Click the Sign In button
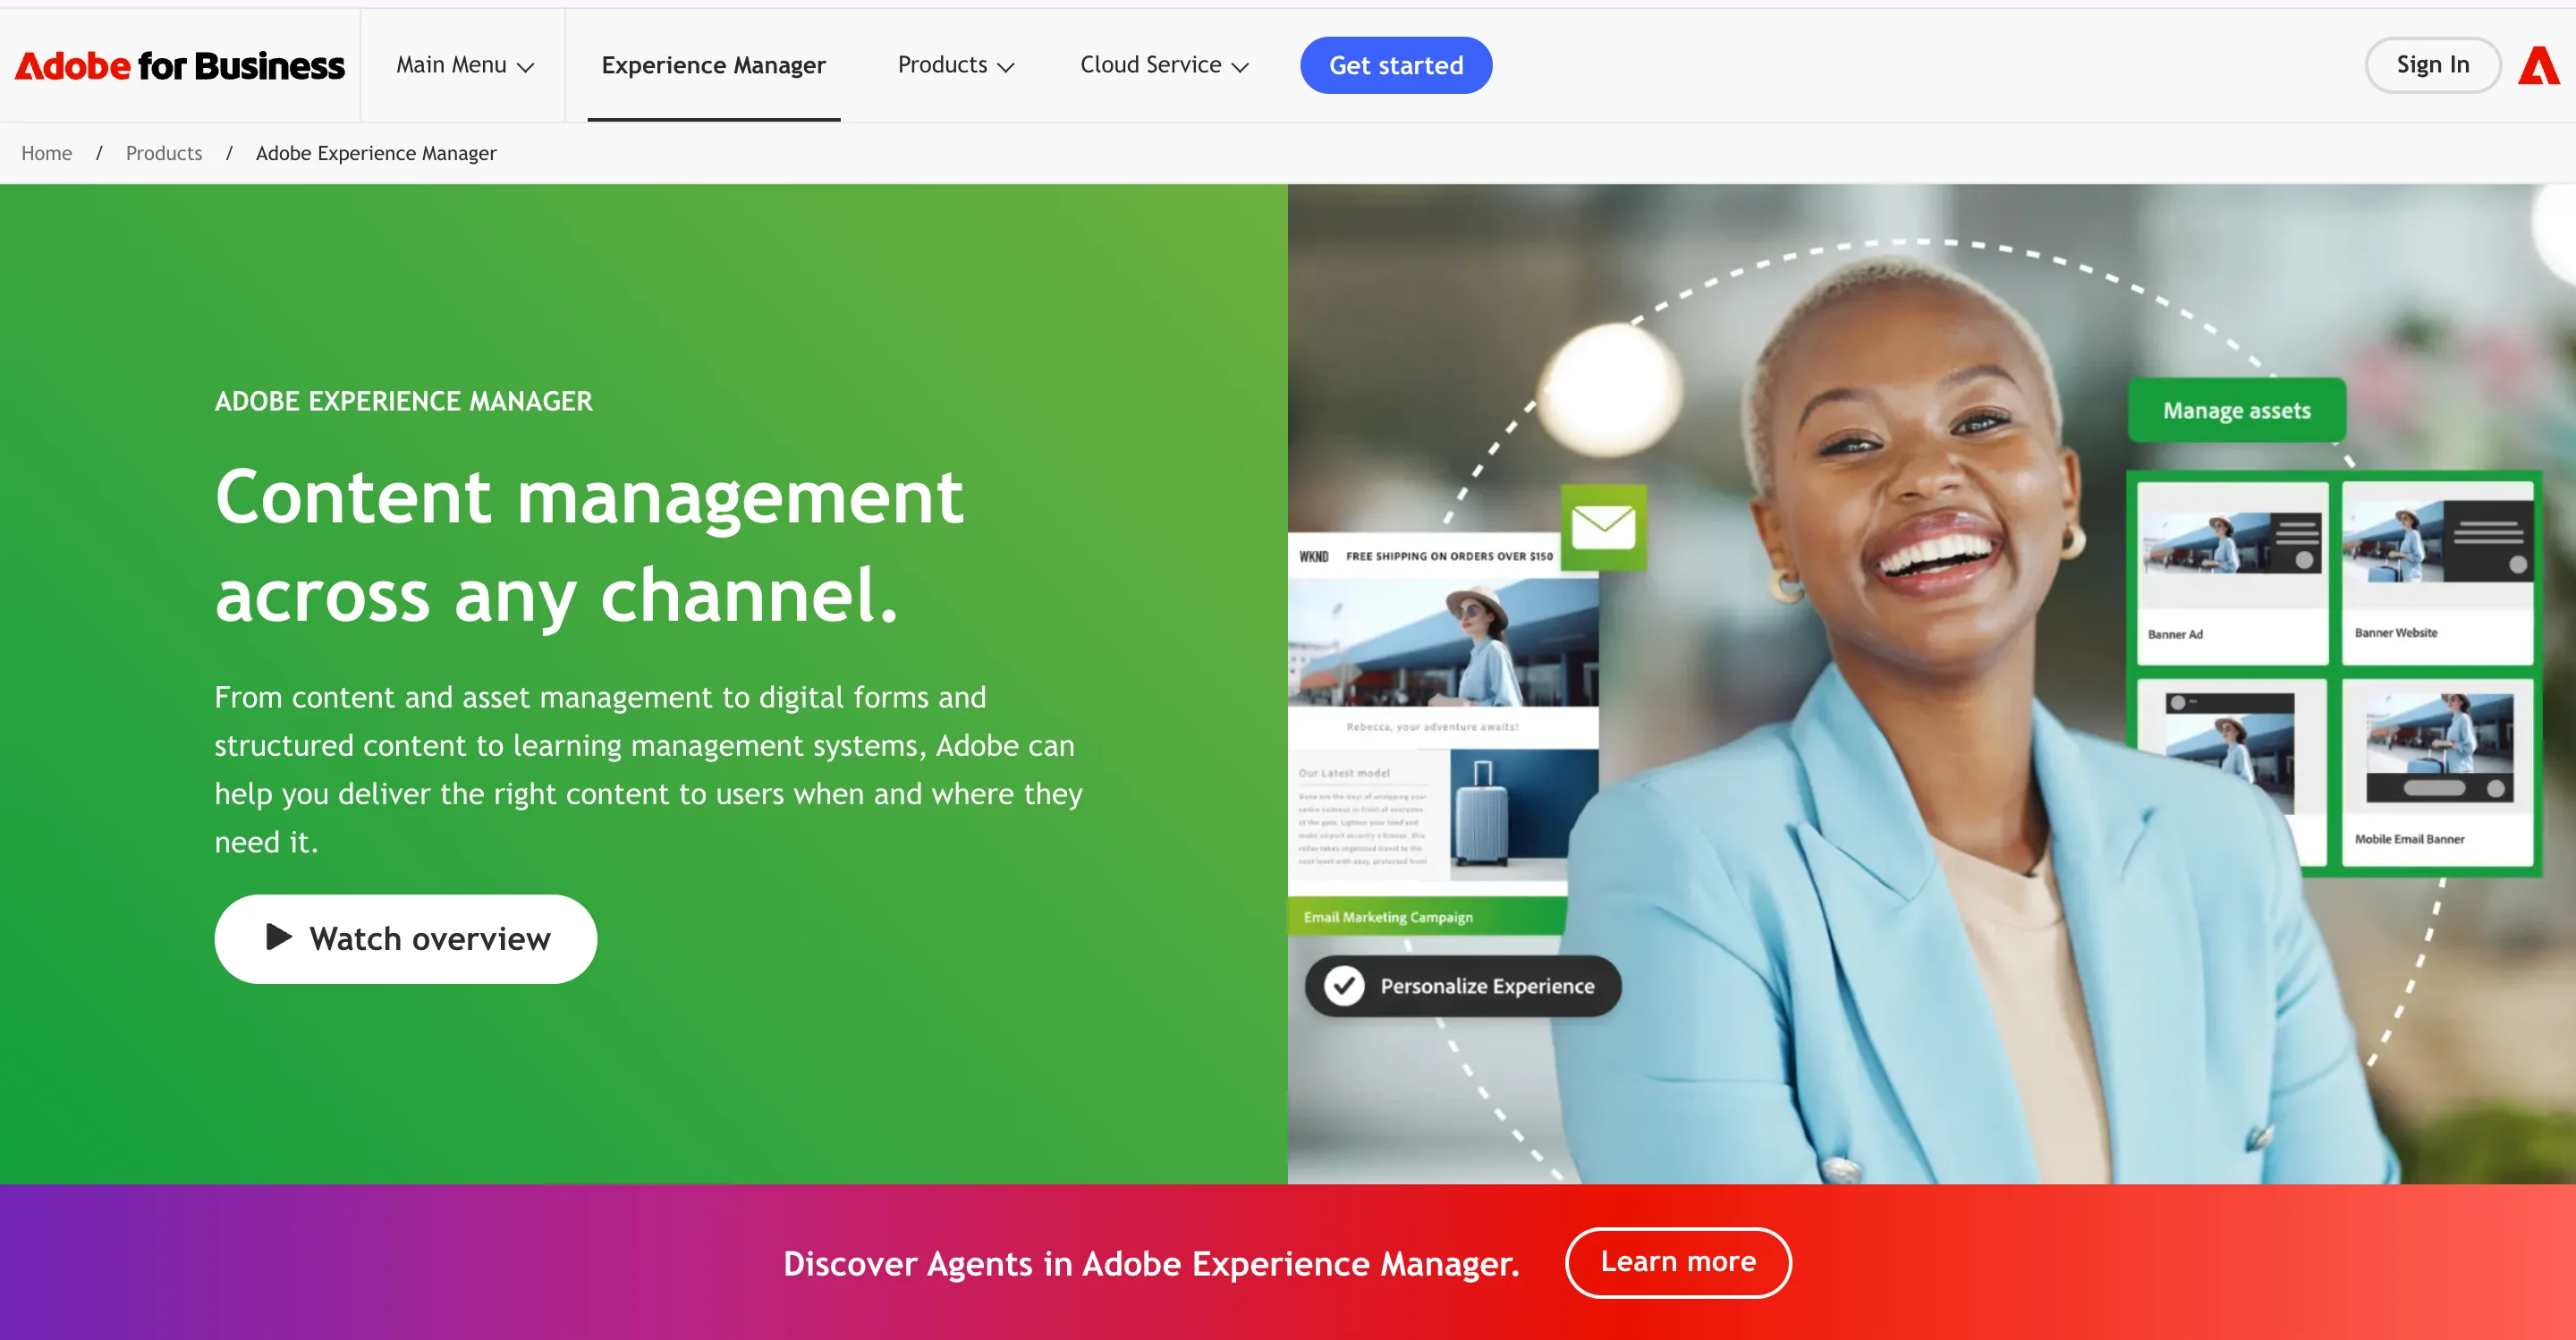The height and width of the screenshot is (1340, 2576). pyautogui.click(x=2432, y=65)
